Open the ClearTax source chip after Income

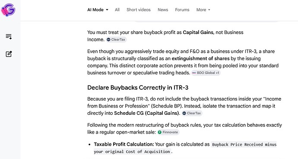coord(116,40)
